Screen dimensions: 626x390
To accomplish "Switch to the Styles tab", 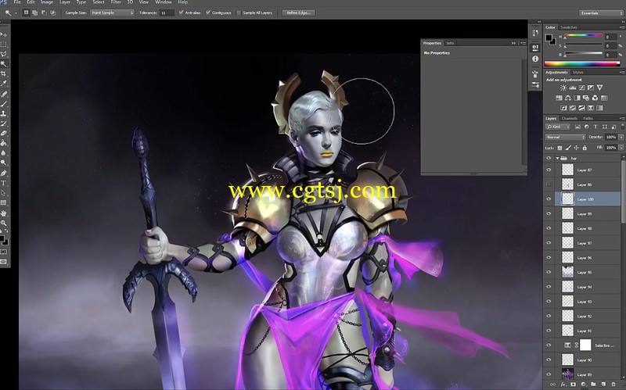I will (578, 73).
